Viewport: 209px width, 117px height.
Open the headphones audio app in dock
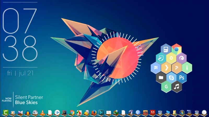pyautogui.click(x=28, y=113)
